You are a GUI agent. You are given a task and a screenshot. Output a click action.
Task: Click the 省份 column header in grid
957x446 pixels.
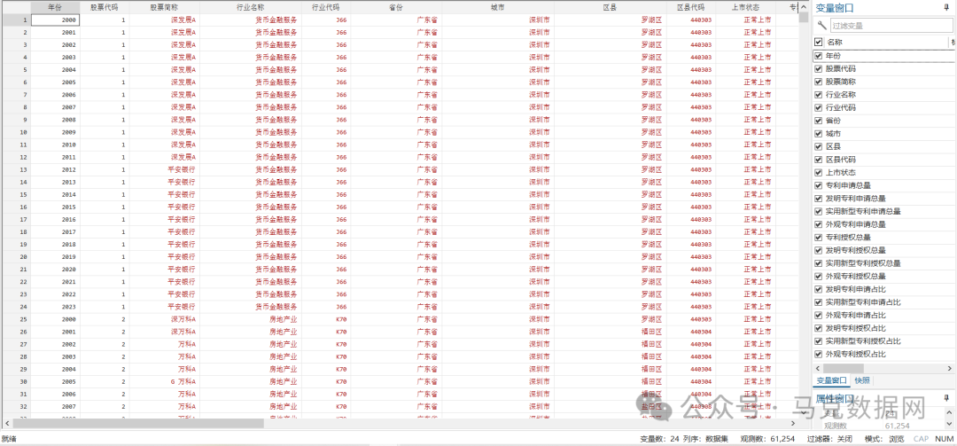click(x=396, y=7)
